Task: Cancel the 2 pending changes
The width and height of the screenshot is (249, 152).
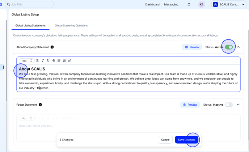Action: (165, 140)
